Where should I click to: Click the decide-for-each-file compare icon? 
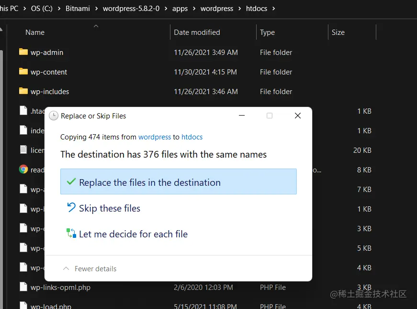[x=71, y=234]
